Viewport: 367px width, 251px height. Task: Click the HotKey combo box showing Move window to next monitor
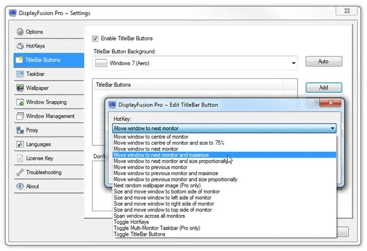tap(224, 128)
